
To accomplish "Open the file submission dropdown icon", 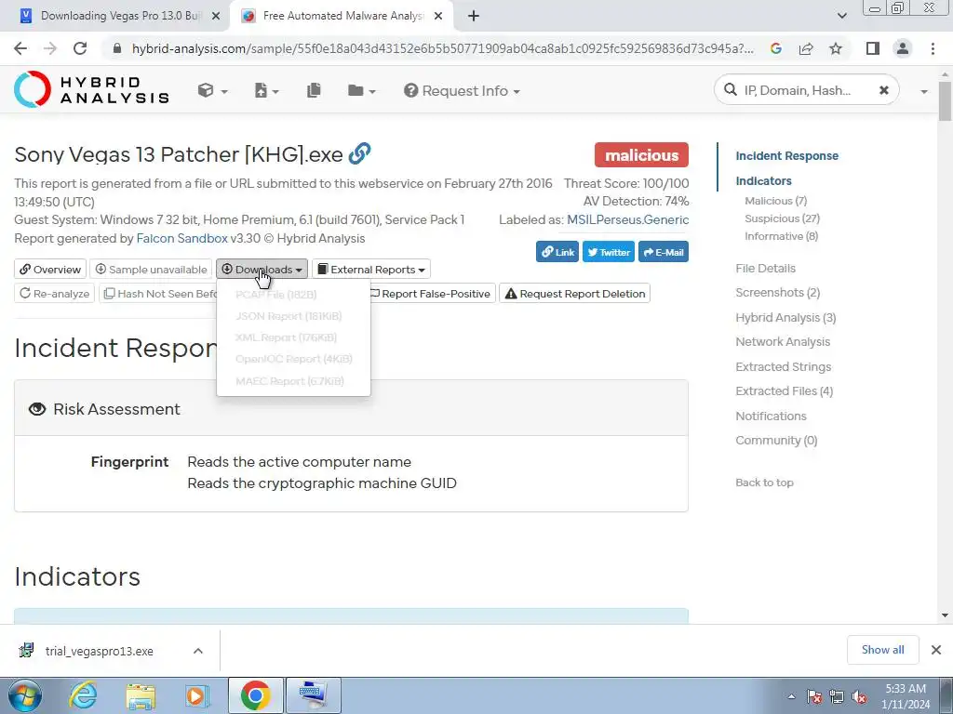I will [266, 90].
